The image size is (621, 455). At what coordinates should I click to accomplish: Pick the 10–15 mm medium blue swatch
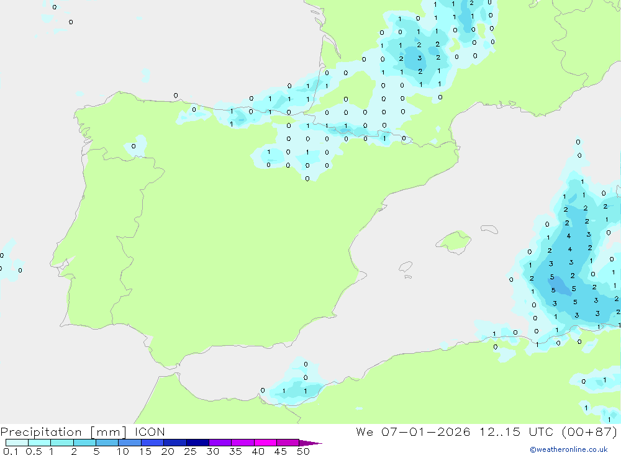click(x=130, y=443)
